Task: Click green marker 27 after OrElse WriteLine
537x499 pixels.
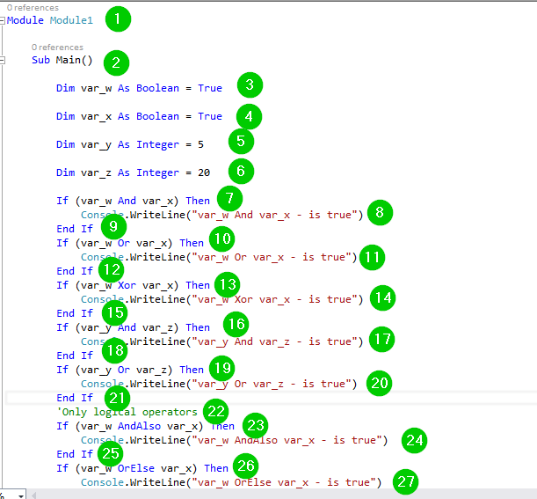Action: point(405,481)
